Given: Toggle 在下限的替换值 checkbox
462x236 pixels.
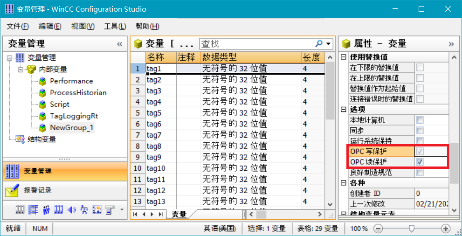Looking at the screenshot, I should [420, 68].
